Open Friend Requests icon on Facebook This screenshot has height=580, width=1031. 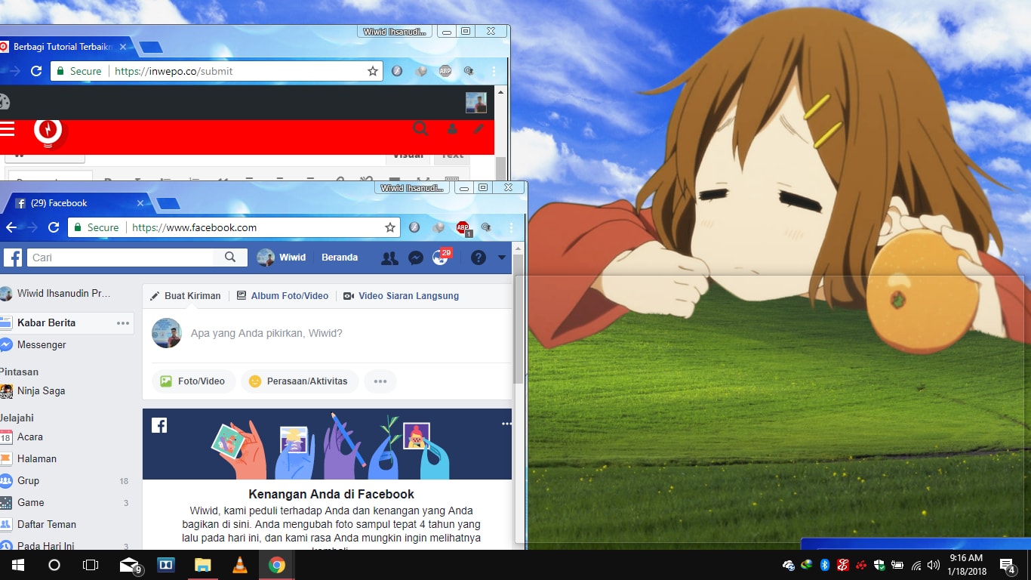tap(389, 258)
